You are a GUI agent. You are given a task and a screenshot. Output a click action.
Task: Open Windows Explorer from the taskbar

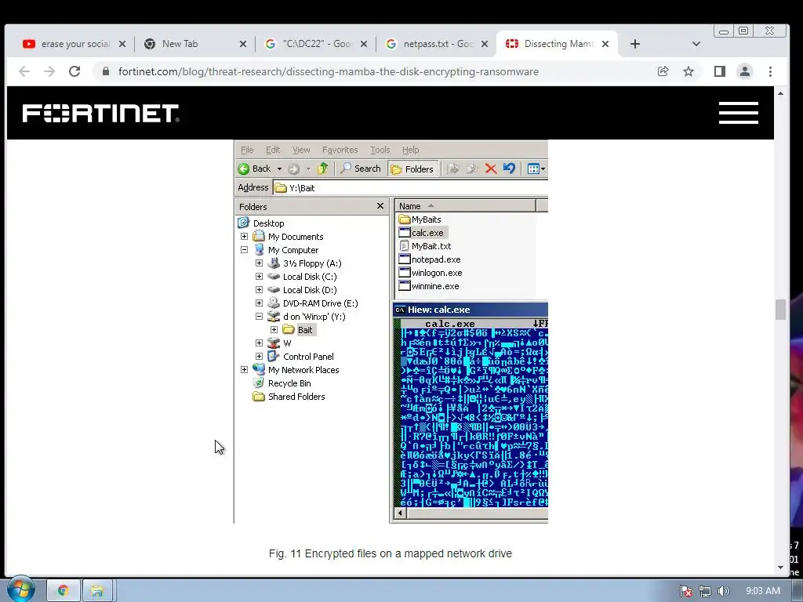pos(97,591)
